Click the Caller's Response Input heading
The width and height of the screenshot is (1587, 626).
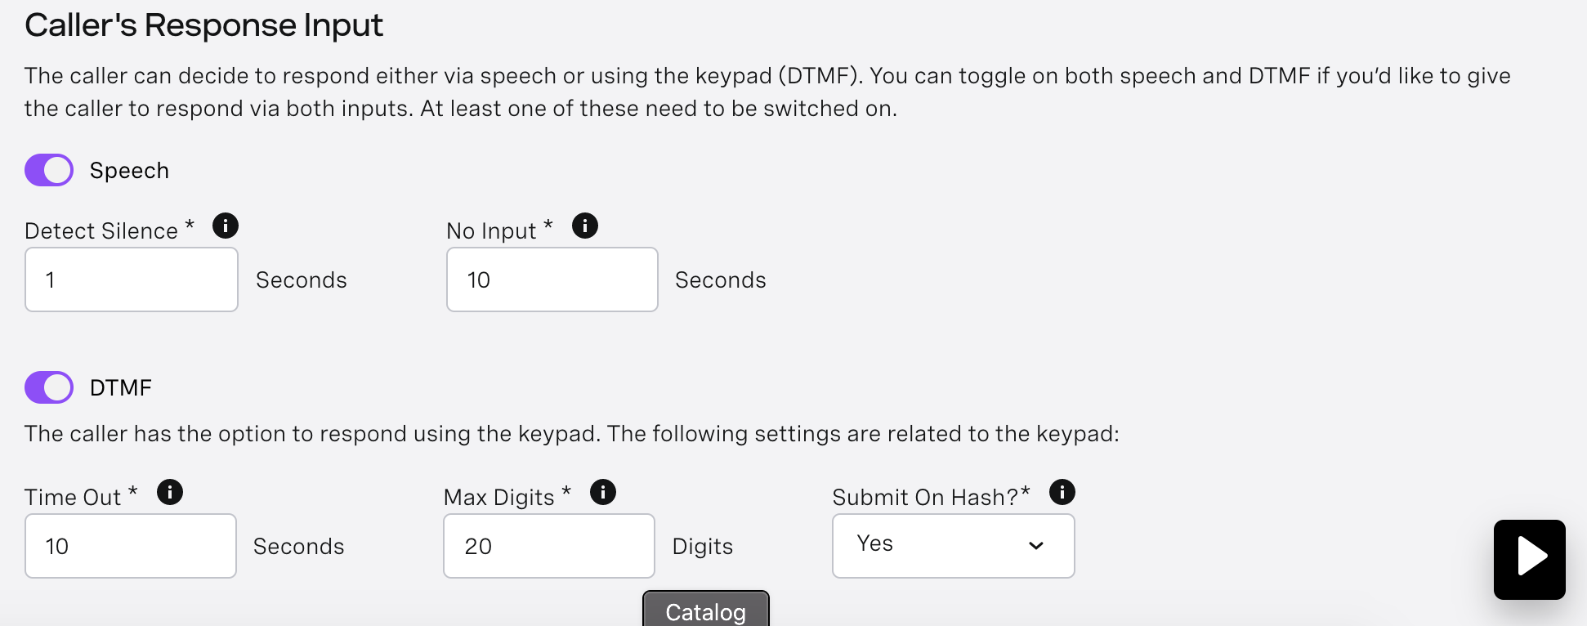coord(203,25)
